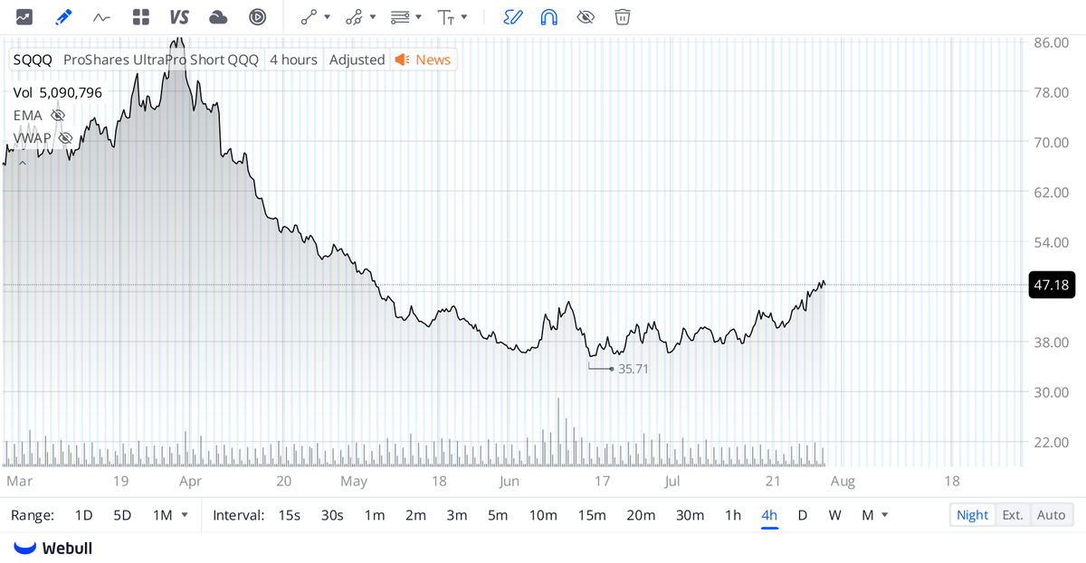Expand the path tool dropdown arrow

(372, 16)
